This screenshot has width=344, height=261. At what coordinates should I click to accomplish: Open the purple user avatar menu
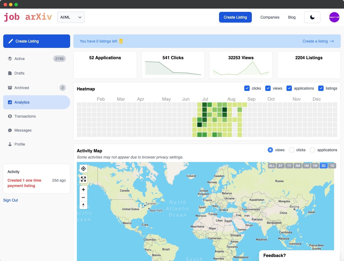point(334,17)
